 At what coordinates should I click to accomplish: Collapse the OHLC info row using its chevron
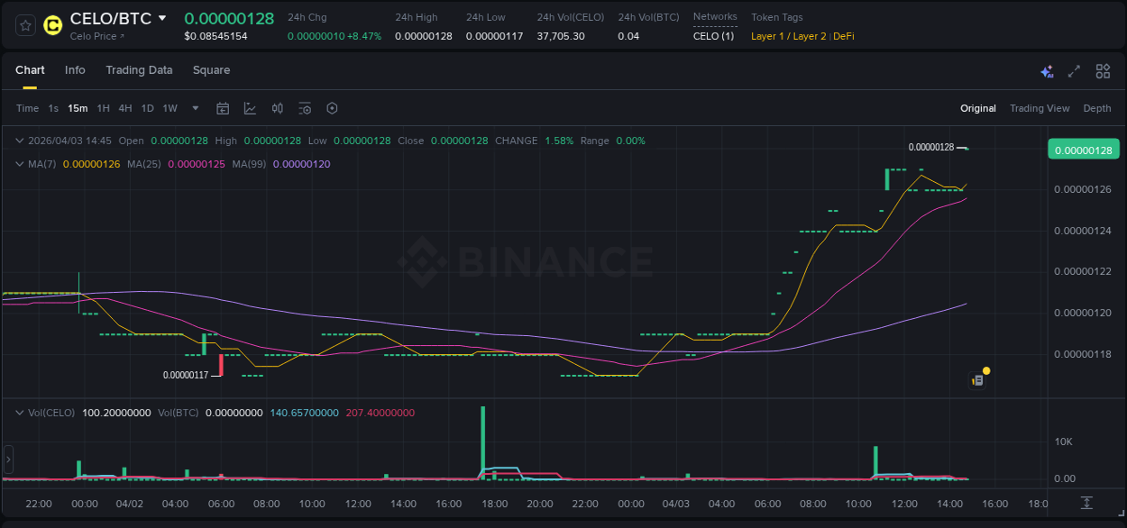19,141
